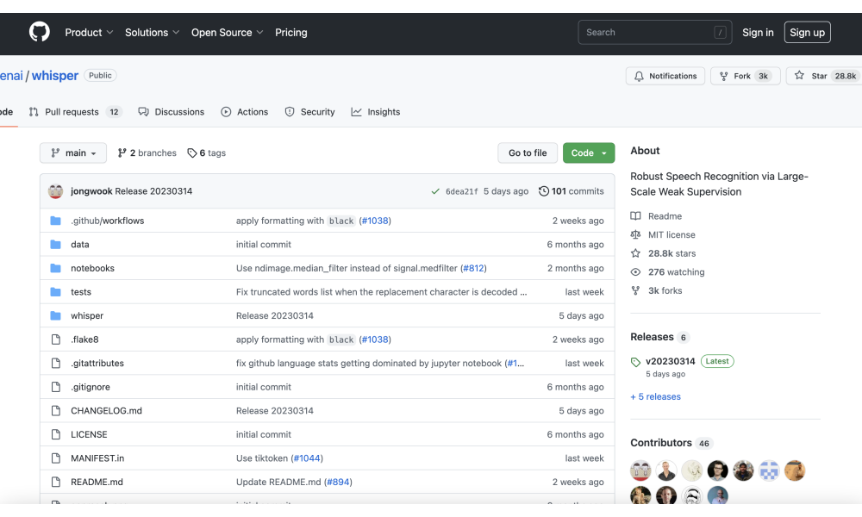Screen dimensions: 862x517
Task: Click the Go to file button
Action: 528,153
